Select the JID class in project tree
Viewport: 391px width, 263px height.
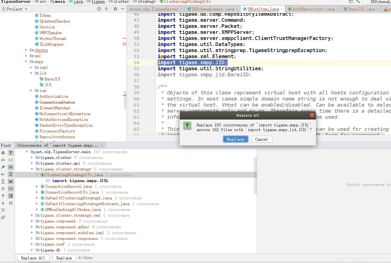pyautogui.click(x=48, y=85)
